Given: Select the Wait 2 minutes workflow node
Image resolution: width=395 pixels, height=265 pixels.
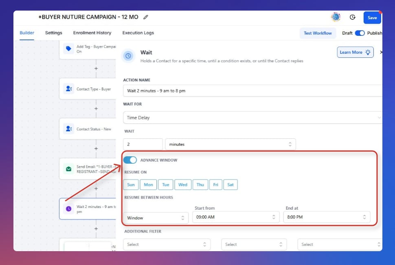Looking at the screenshot, I should click(x=88, y=209).
